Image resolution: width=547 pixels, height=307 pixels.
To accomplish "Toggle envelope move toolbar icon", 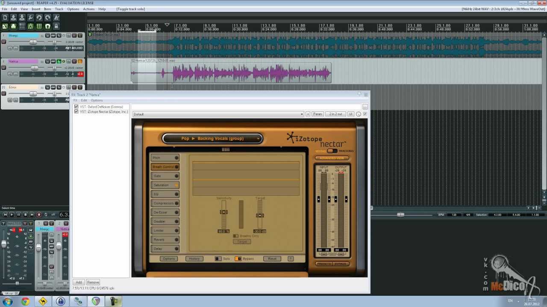I will 31,26.
